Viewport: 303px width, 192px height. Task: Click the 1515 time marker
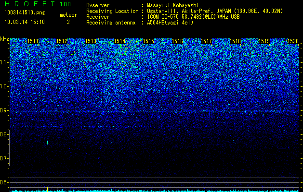[x=148, y=41]
